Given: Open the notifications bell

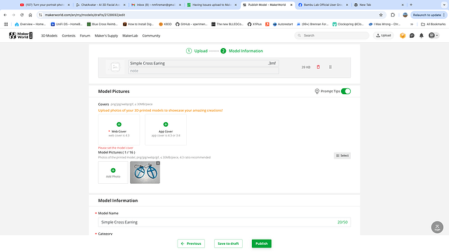Looking at the screenshot, I should [422, 36].
